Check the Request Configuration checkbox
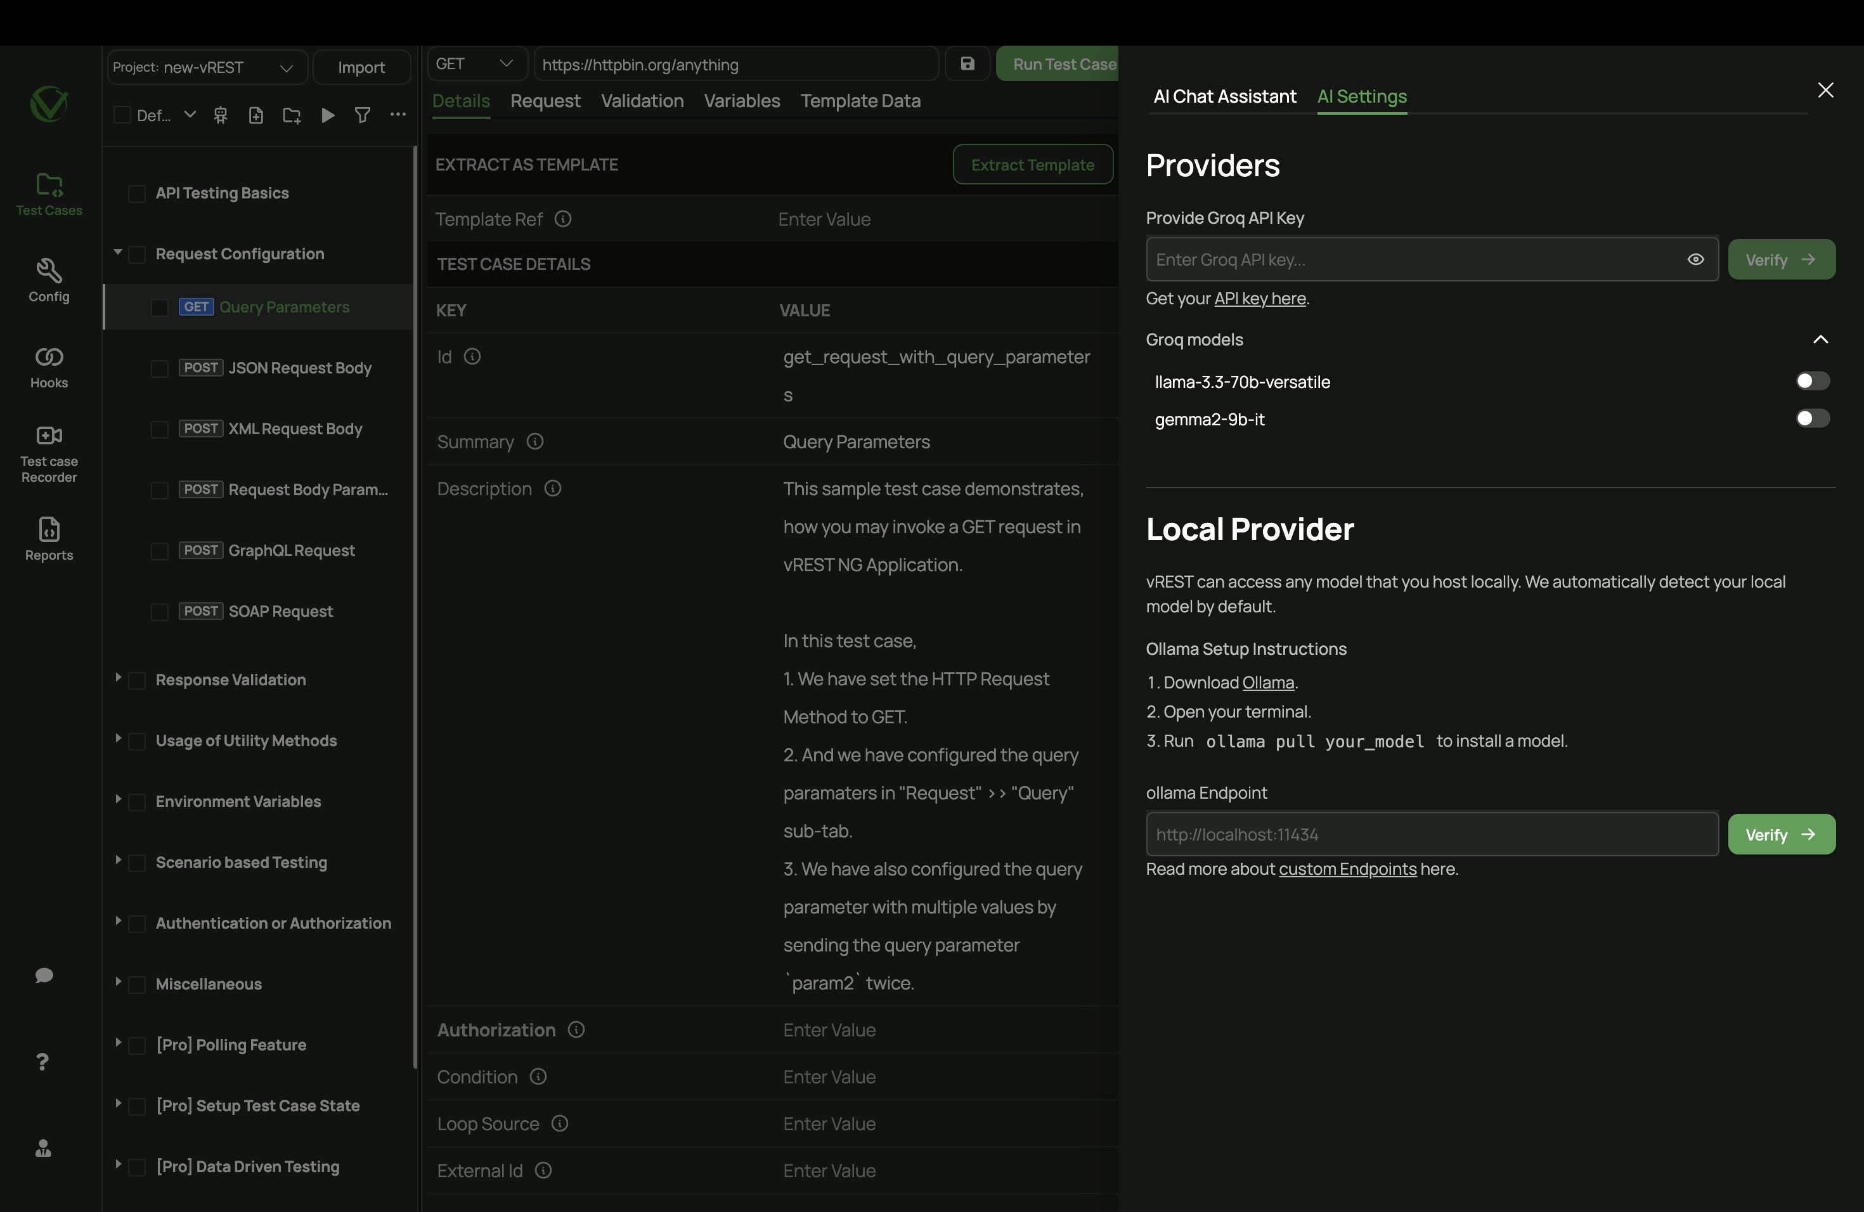The image size is (1864, 1212). point(137,254)
